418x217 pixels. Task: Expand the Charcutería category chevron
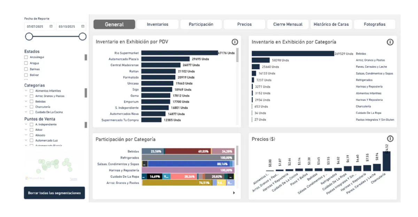(x=26, y=107)
